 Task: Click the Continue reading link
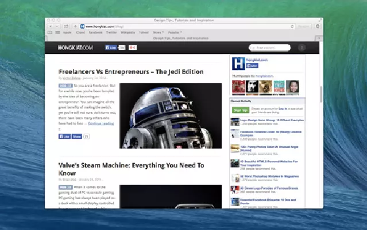click(x=101, y=123)
